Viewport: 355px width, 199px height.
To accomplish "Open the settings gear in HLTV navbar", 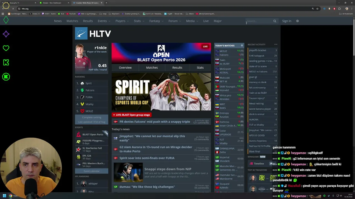I will 297,21.
